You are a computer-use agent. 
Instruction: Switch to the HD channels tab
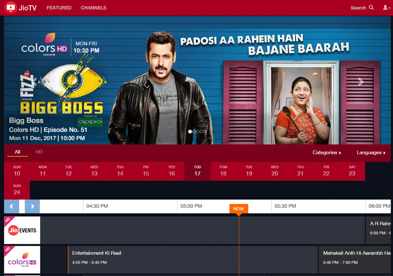pos(39,152)
